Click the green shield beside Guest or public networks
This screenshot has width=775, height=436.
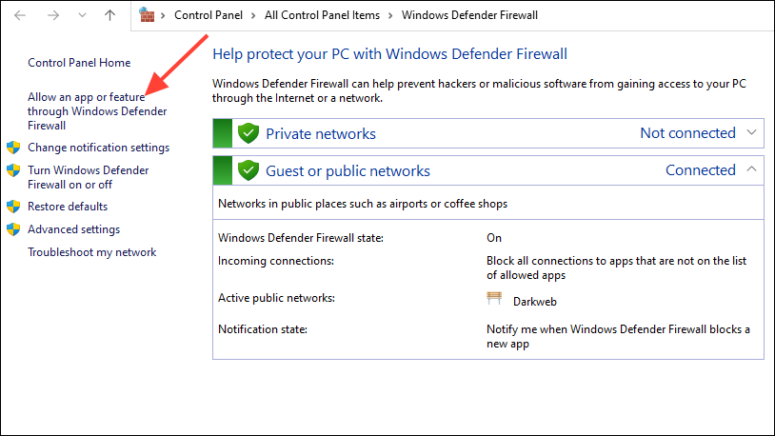248,170
